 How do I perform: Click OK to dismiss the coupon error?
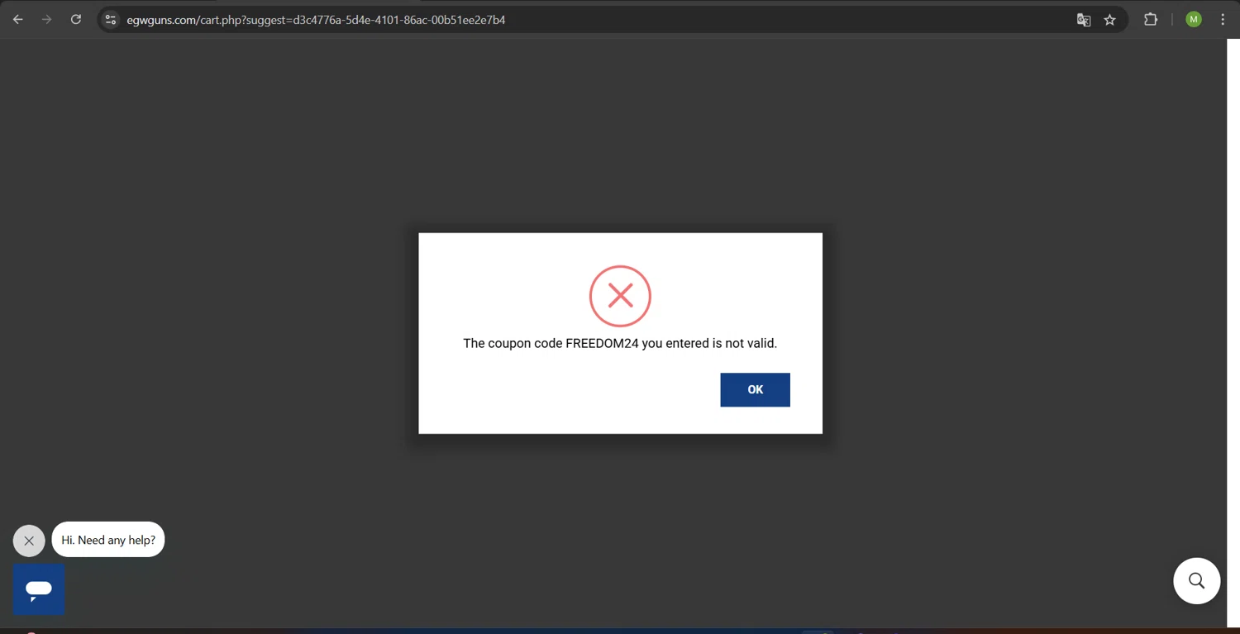click(755, 389)
